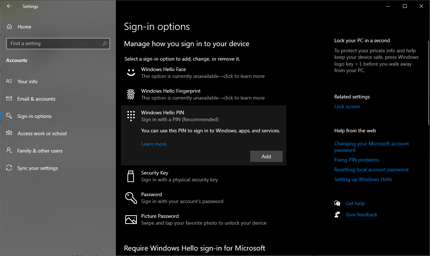
Task: Navigate back with the arrow
Action: 9,6
